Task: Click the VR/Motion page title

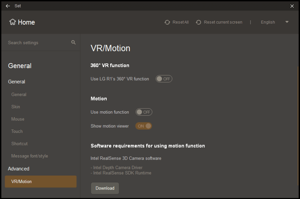Action: tap(110, 48)
